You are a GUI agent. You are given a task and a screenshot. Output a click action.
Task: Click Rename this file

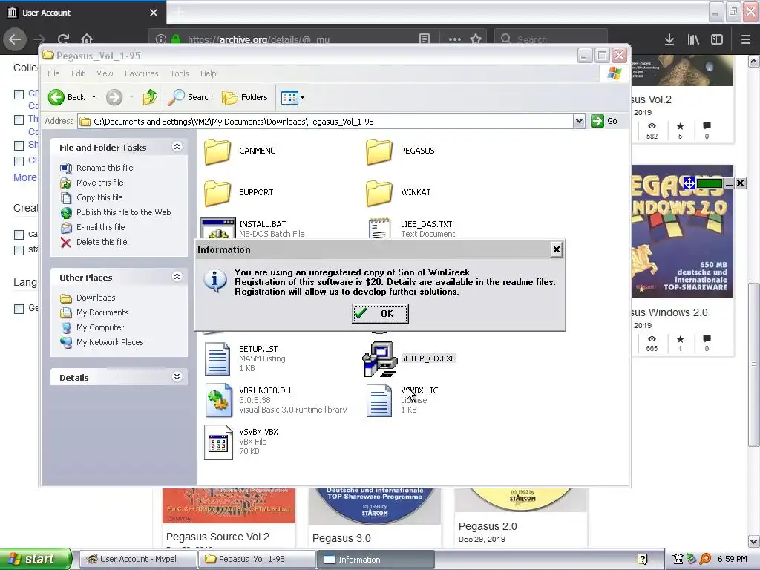[x=105, y=168]
